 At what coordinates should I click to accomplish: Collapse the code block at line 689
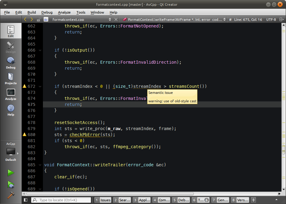[40, 189]
